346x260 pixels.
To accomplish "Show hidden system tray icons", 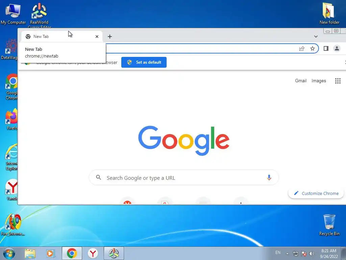I will pos(287,254).
